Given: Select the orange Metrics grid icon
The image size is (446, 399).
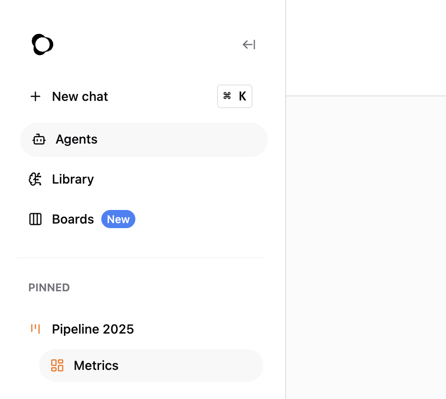Looking at the screenshot, I should pyautogui.click(x=57, y=365).
